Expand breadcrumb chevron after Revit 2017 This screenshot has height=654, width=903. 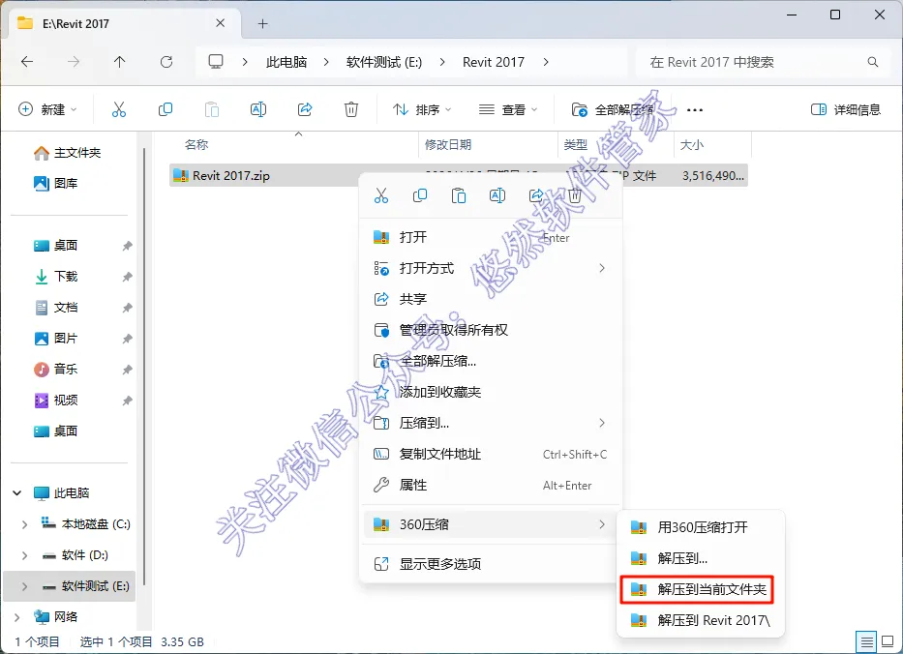tap(545, 62)
